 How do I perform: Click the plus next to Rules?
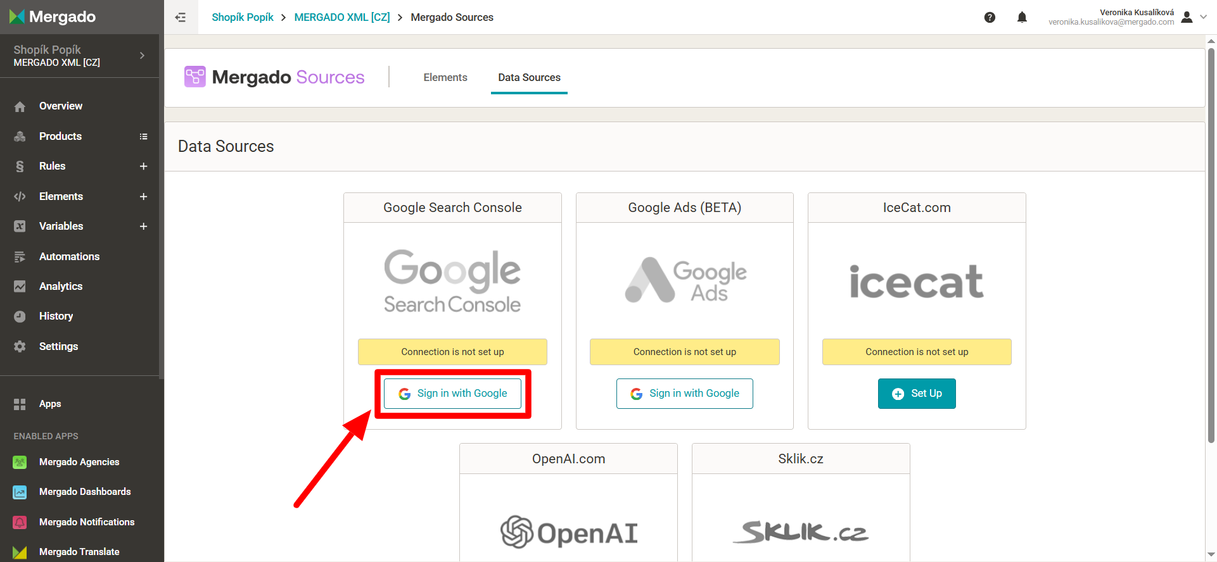[143, 166]
